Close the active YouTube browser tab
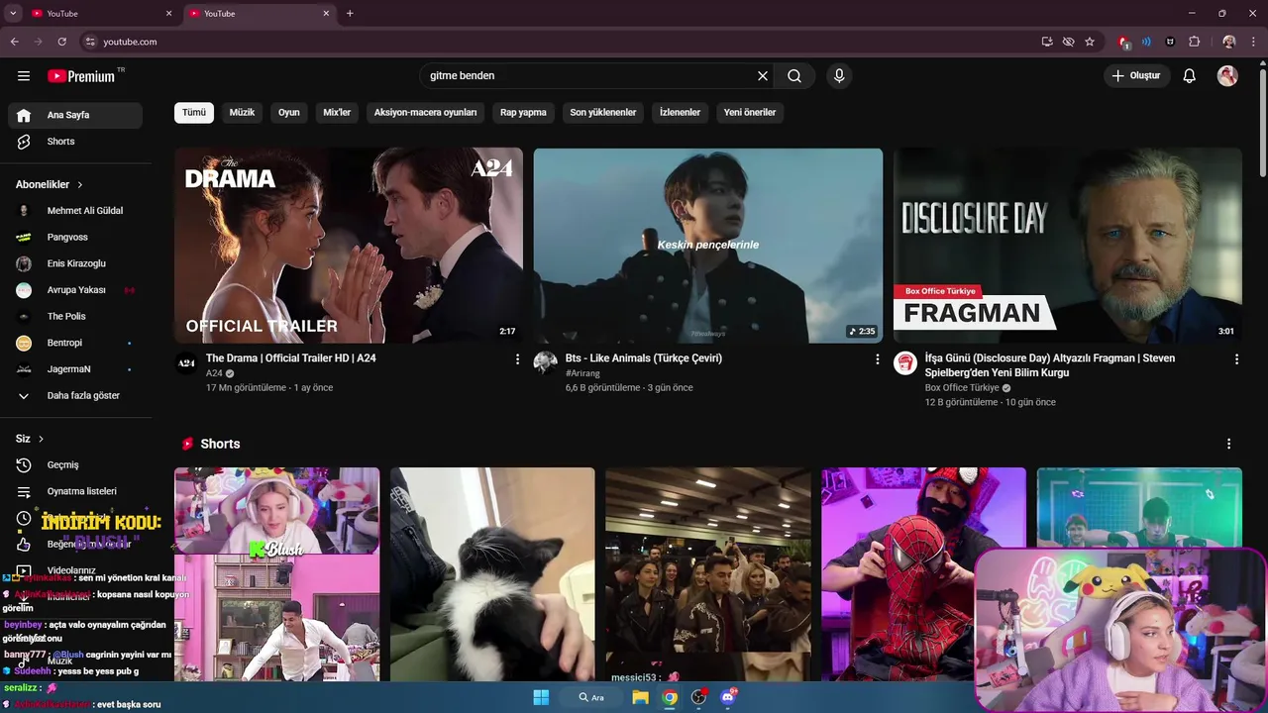The height and width of the screenshot is (713, 1268). [326, 13]
